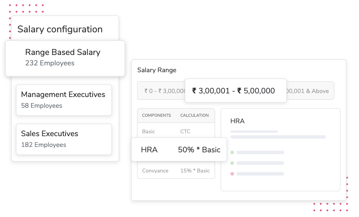Edit the 50% * Basic formula
This screenshot has width=359, height=217.
199,150
